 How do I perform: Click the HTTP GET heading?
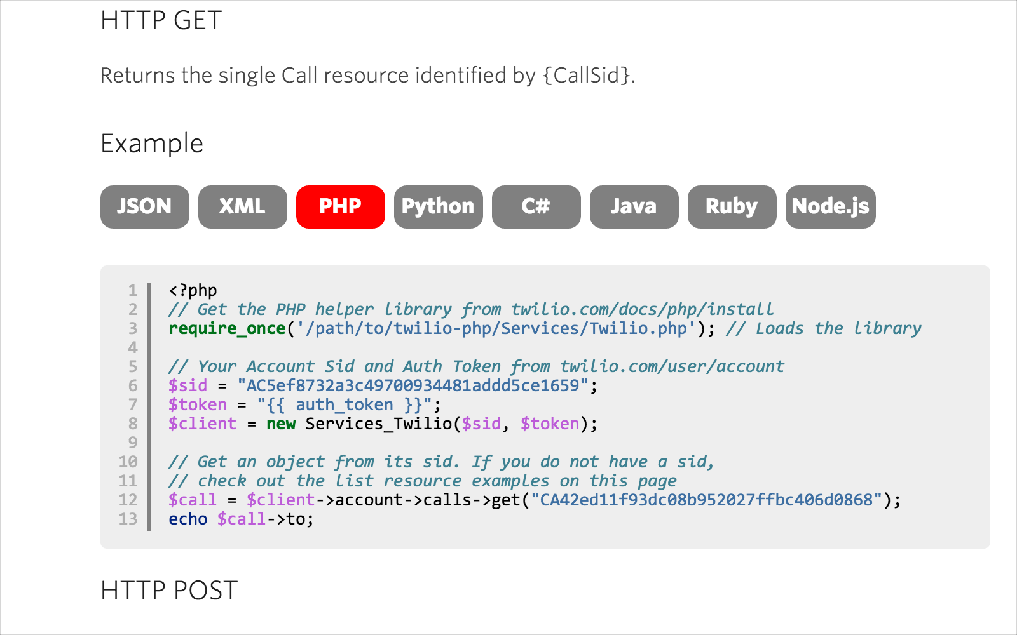pyautogui.click(x=161, y=20)
